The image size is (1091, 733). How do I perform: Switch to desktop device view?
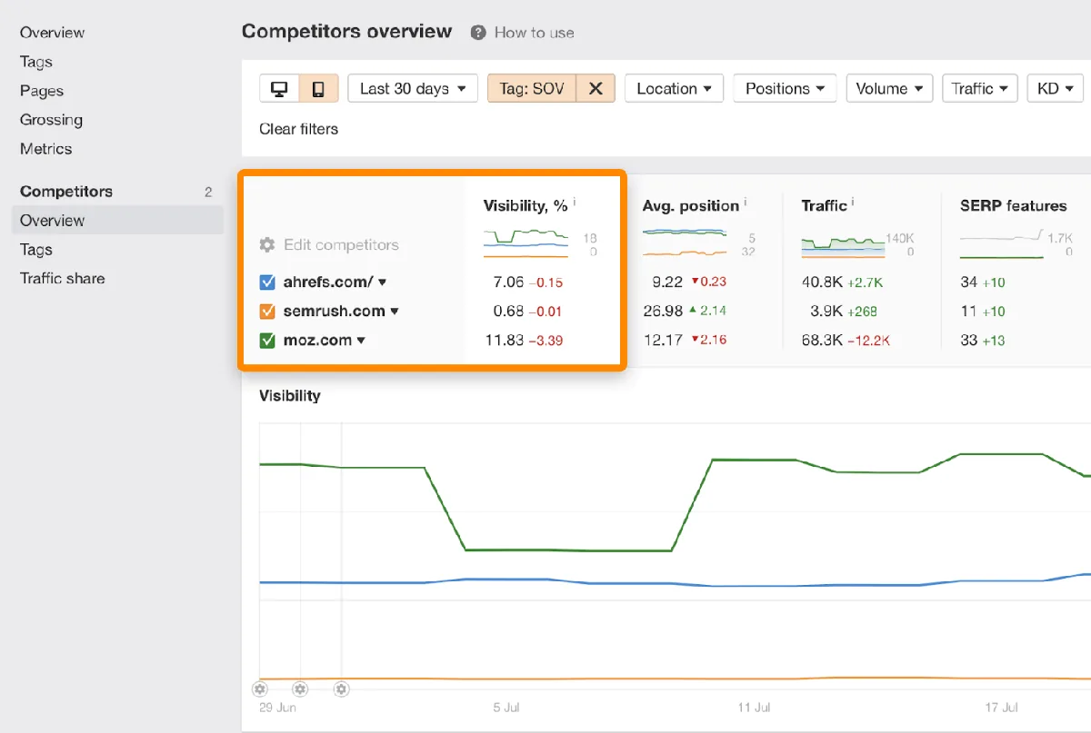[279, 88]
